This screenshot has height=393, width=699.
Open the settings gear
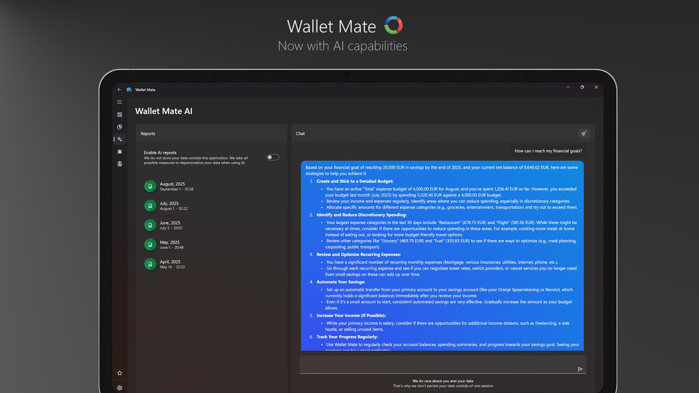[120, 388]
